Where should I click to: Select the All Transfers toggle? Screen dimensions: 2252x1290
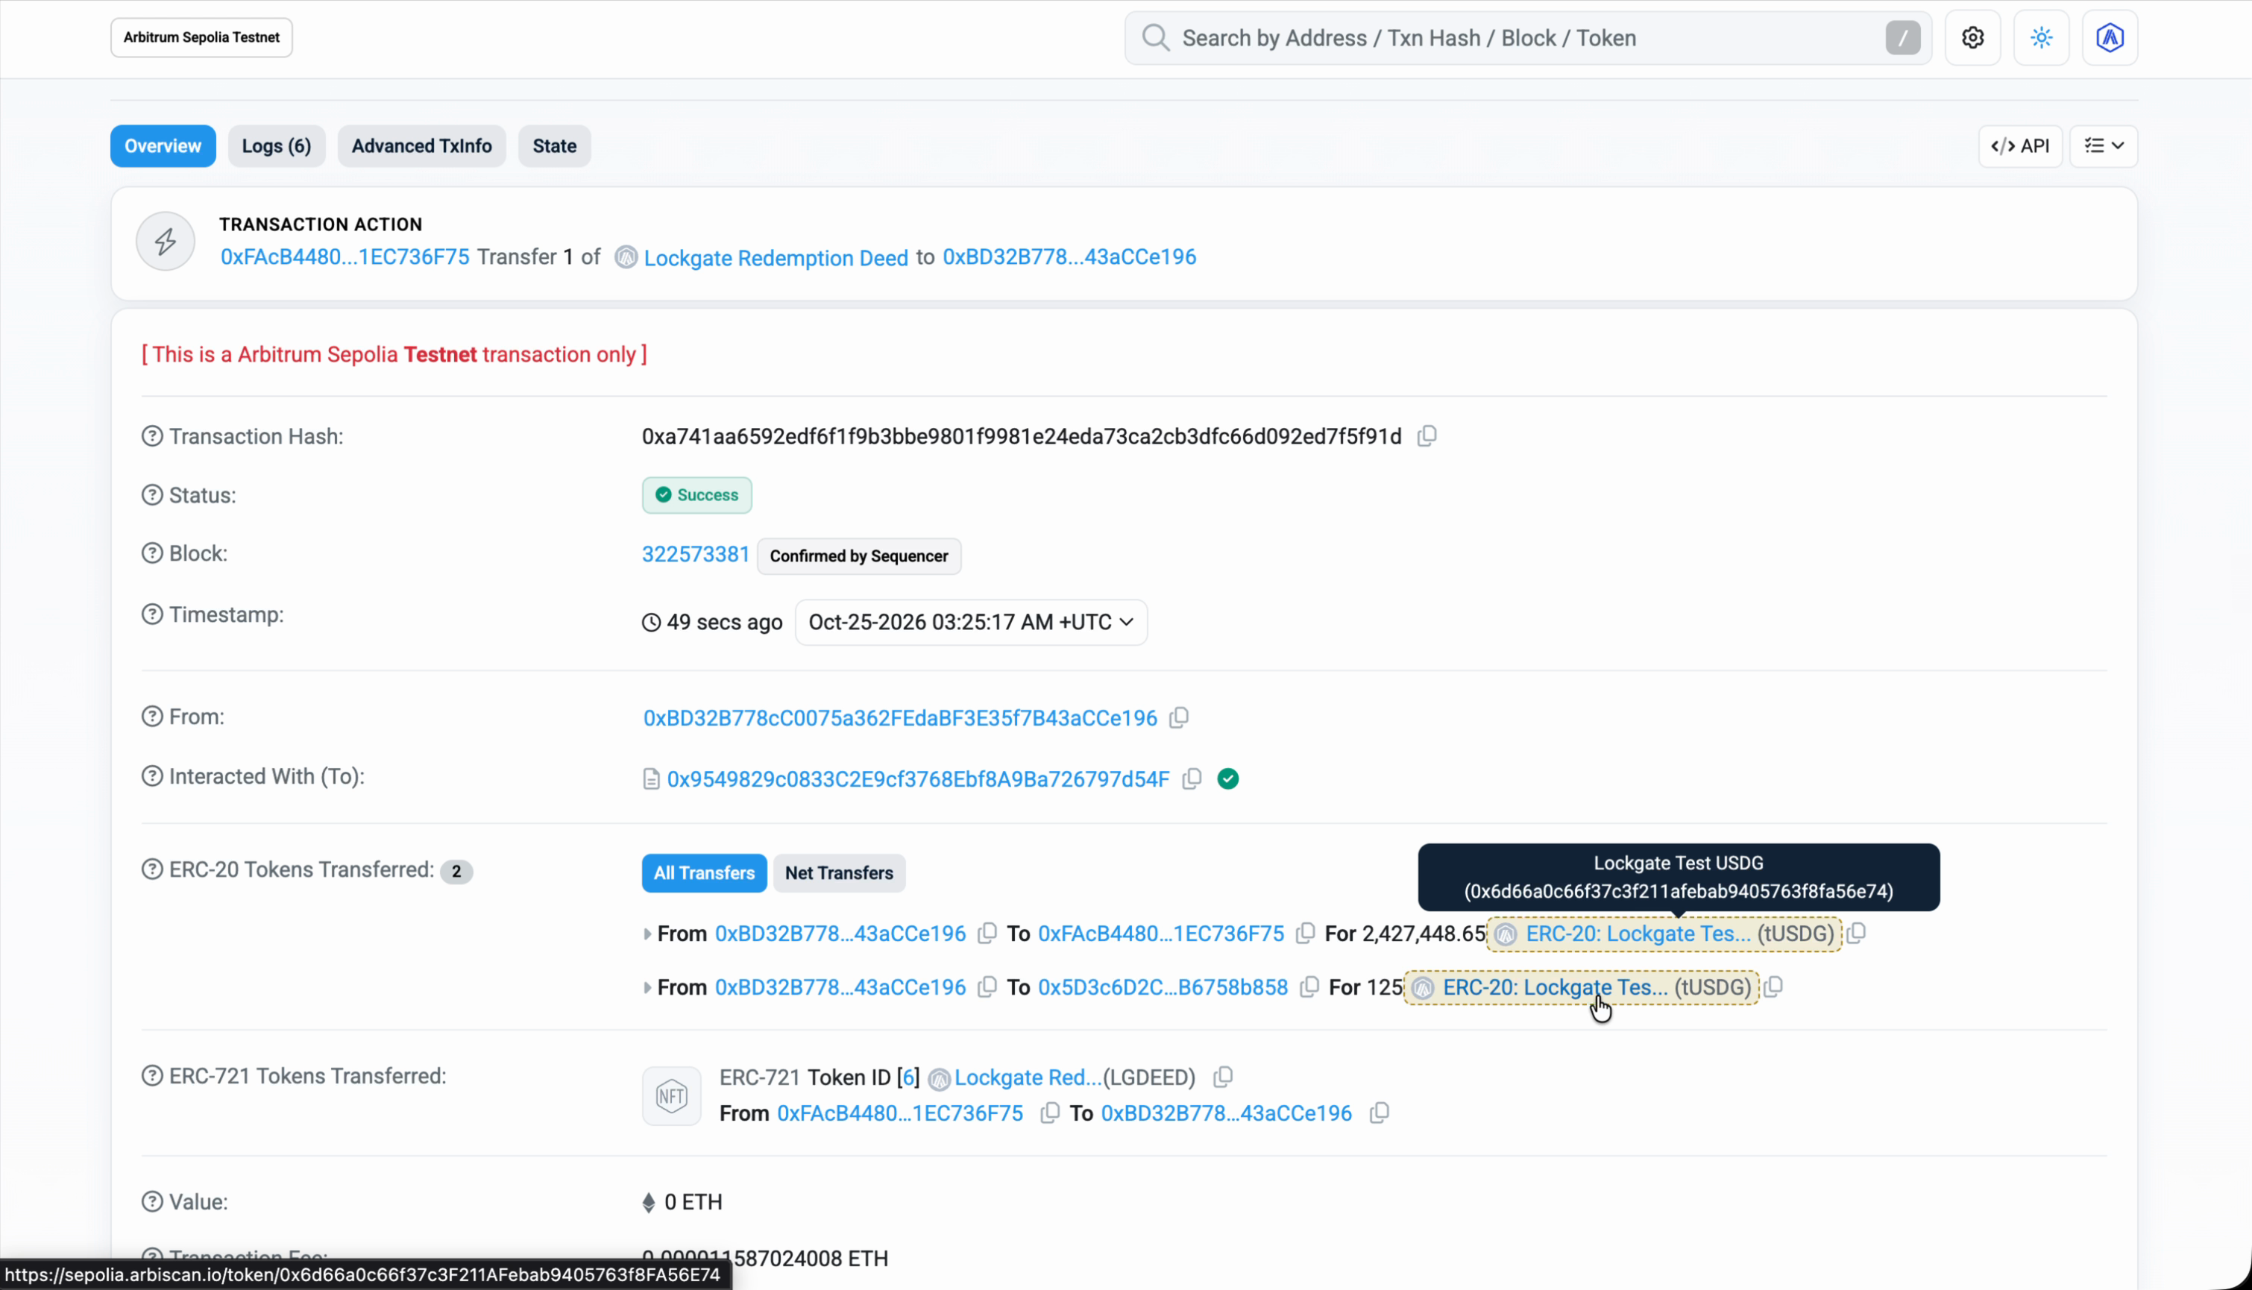click(704, 874)
